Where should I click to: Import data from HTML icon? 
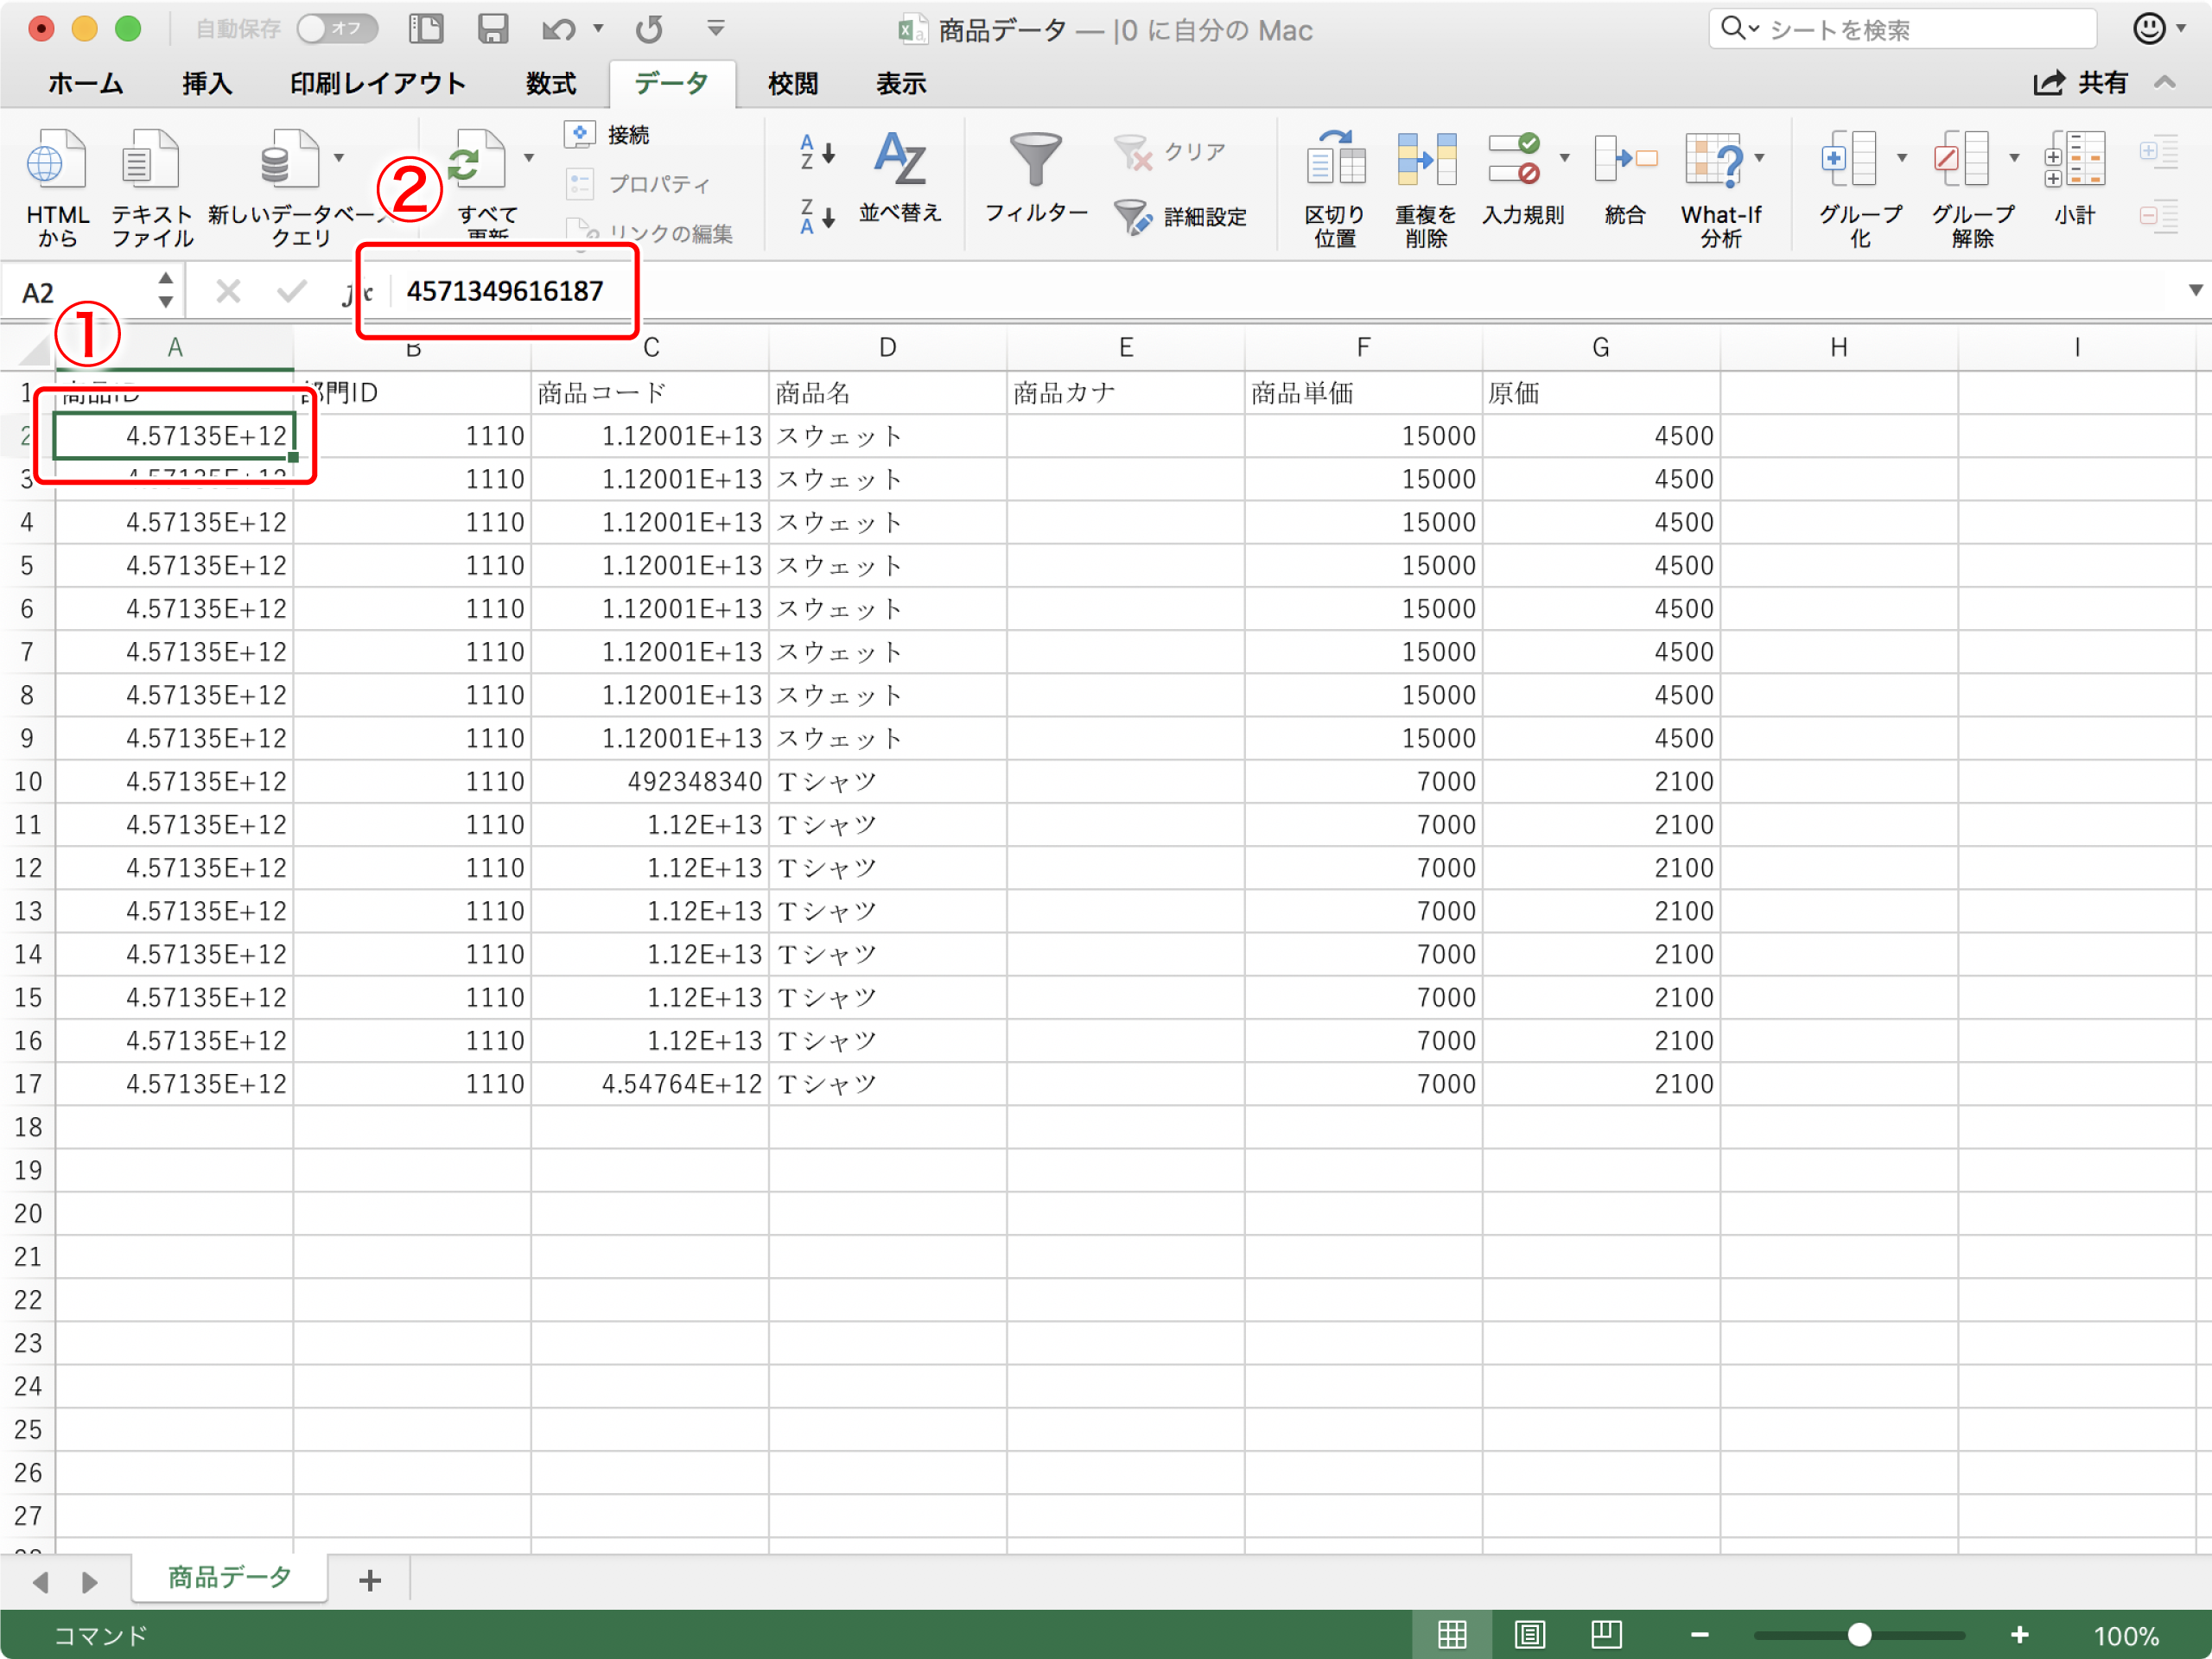pos(57,162)
